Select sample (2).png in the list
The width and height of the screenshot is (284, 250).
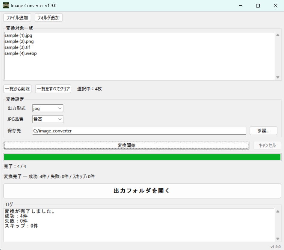pyautogui.click(x=19, y=41)
